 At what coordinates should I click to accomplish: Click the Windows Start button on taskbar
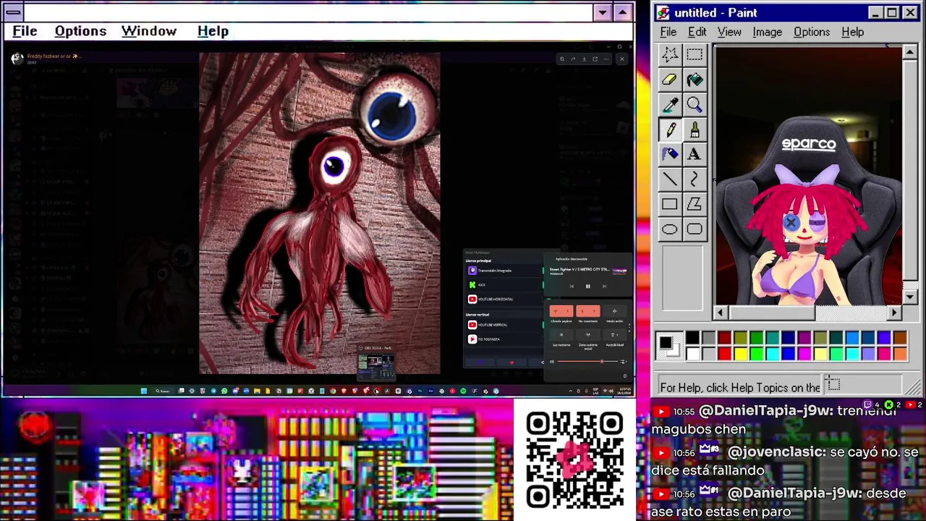pyautogui.click(x=144, y=391)
